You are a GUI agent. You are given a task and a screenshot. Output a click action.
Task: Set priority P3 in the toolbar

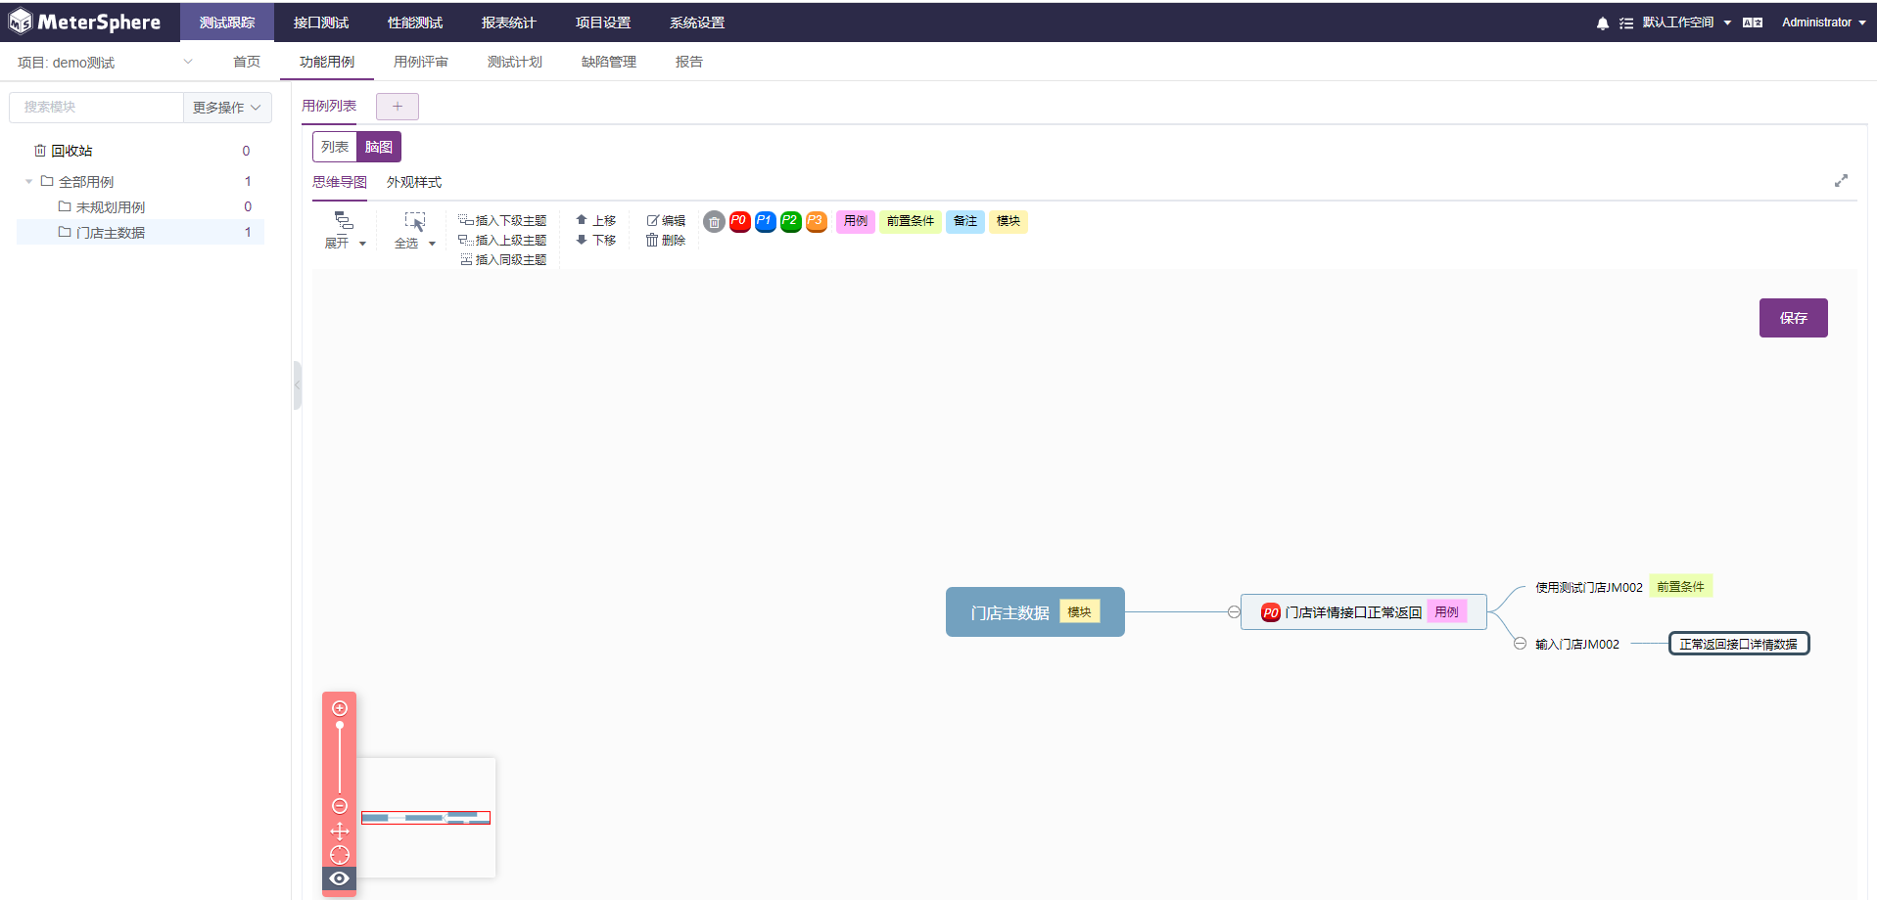(816, 221)
